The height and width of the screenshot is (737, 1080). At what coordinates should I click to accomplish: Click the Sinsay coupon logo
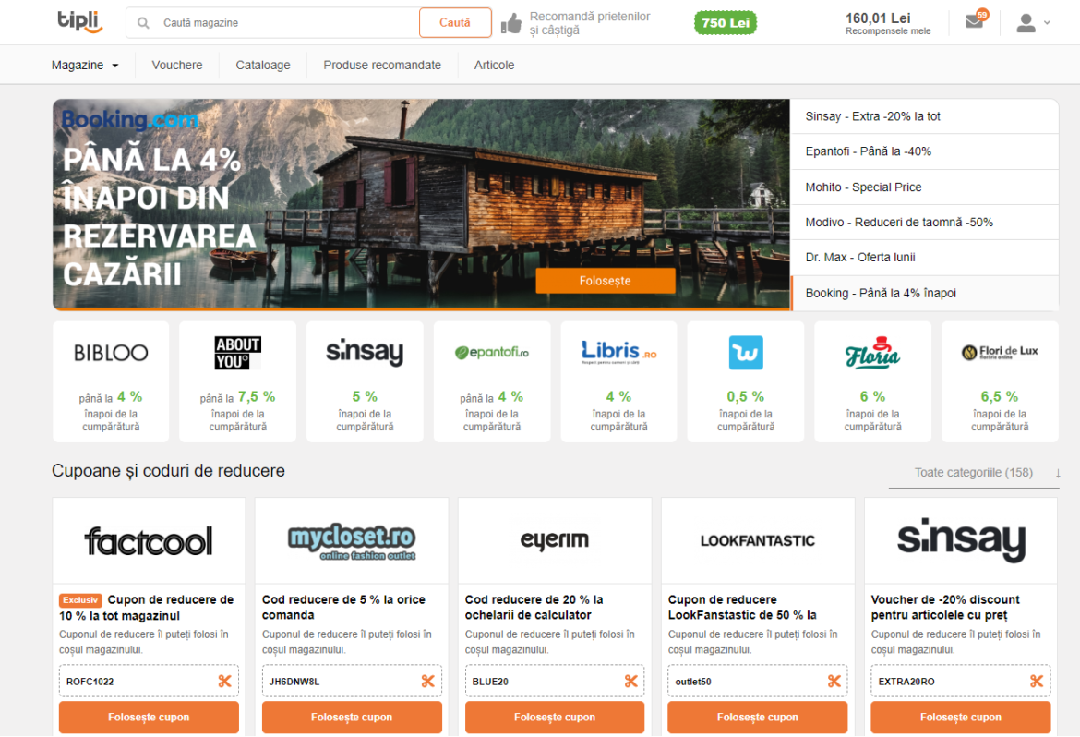coord(961,541)
